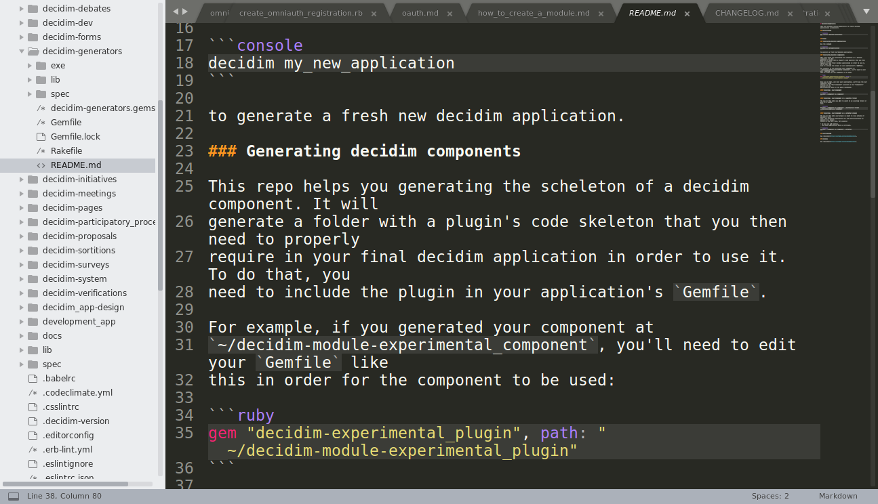The image size is (878, 504).
Task: Expand the decidim-meetings folder arrow
Action: (x=22, y=194)
